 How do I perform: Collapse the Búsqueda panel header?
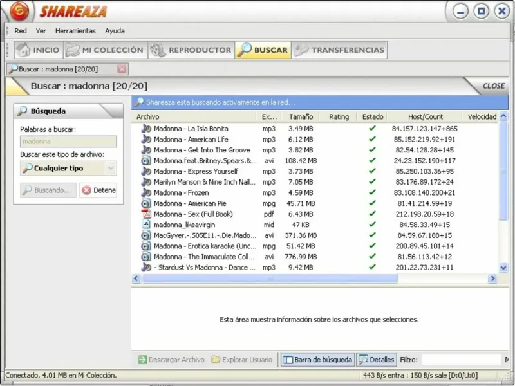tap(68, 111)
